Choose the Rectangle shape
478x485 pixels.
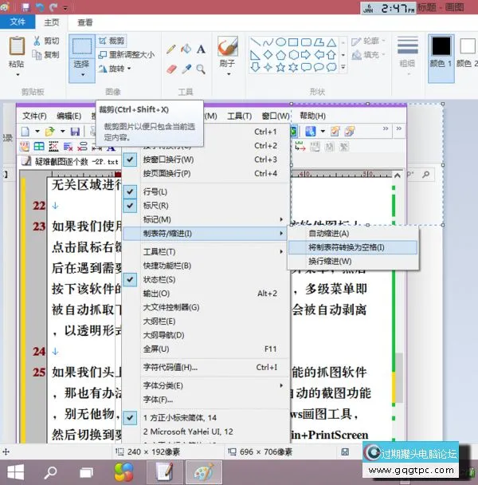293,41
